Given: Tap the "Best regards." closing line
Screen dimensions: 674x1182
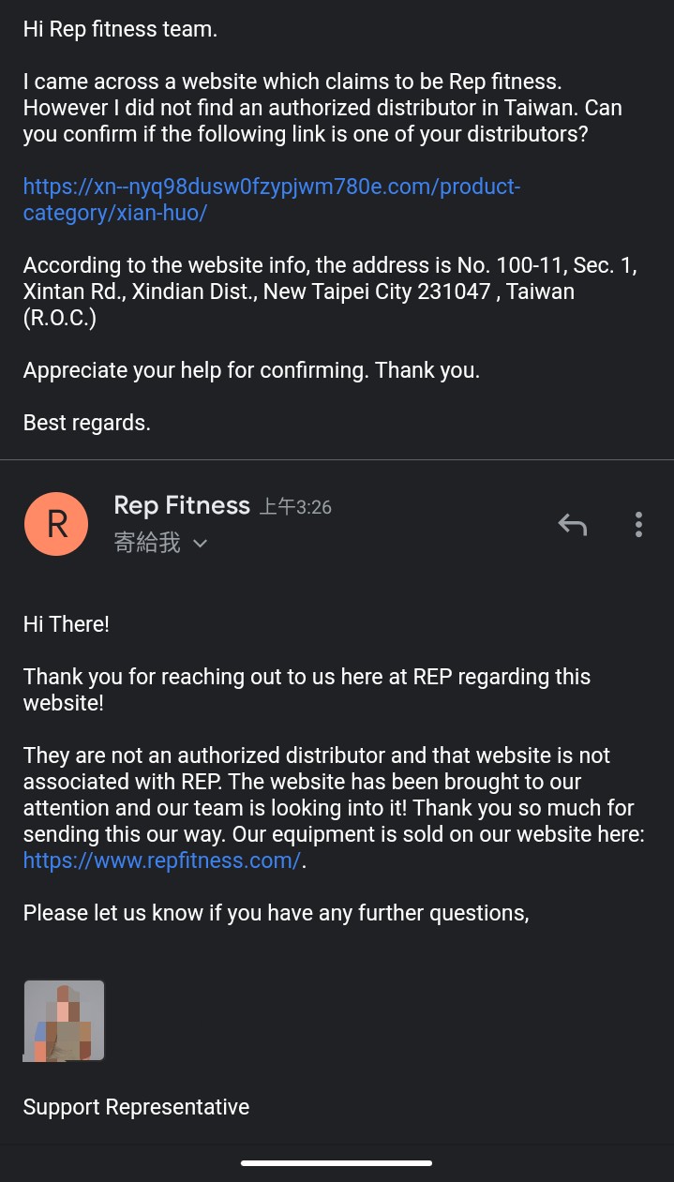Looking at the screenshot, I should (x=86, y=423).
